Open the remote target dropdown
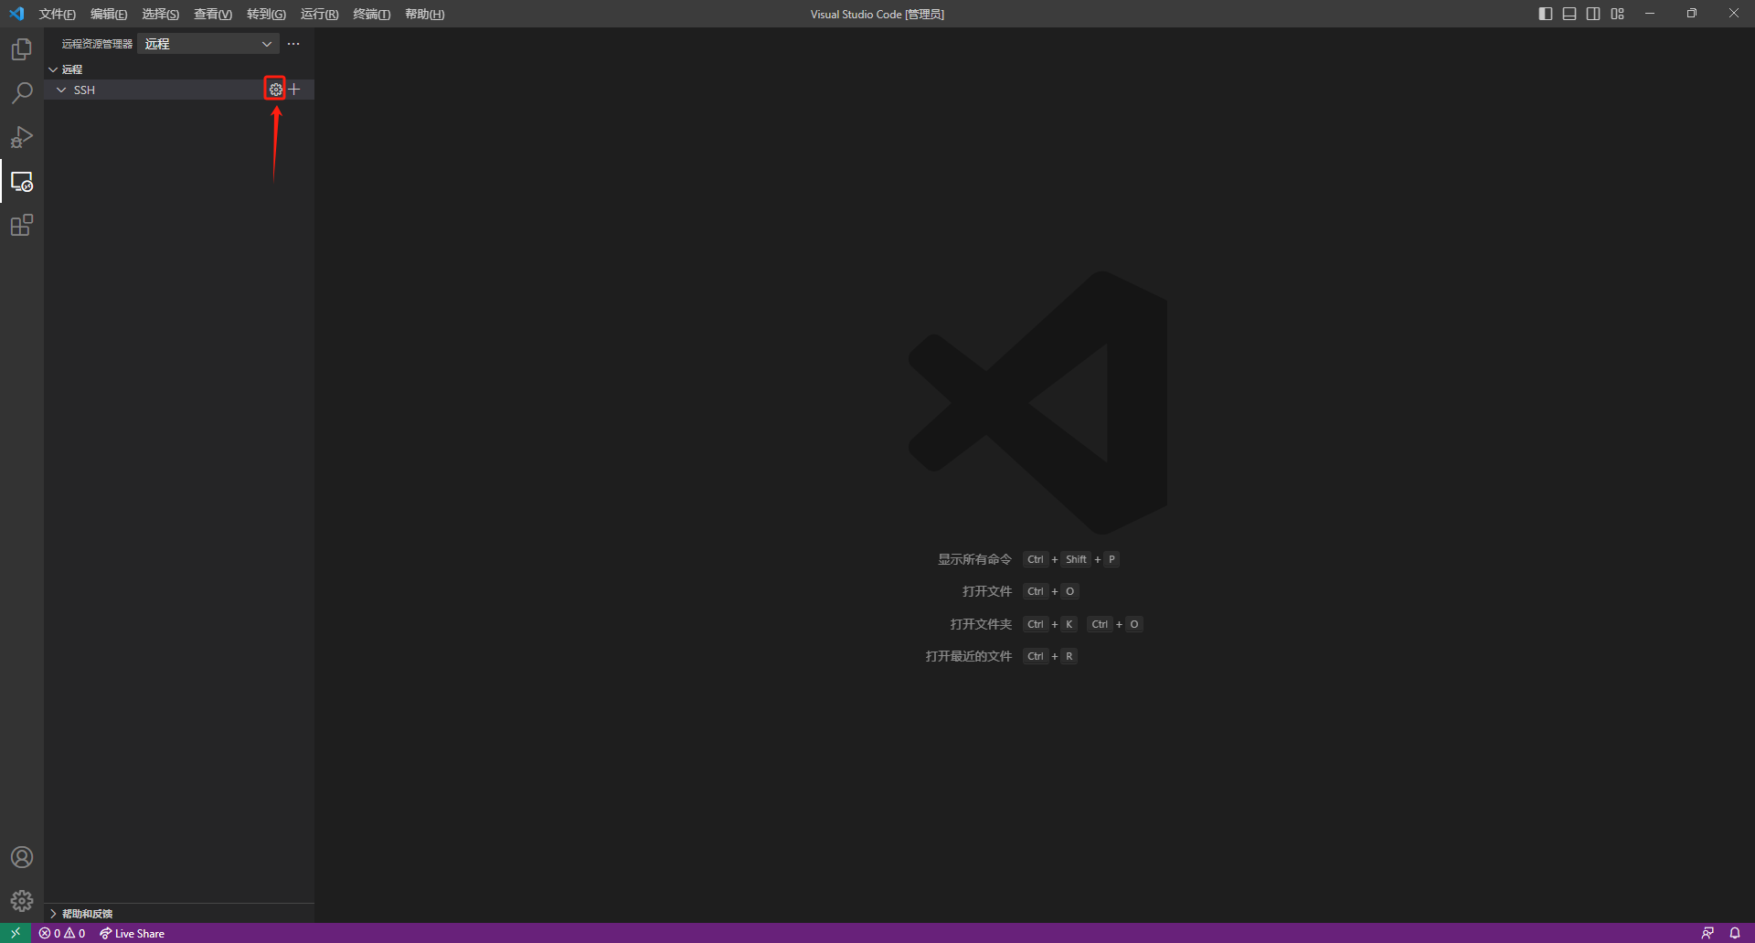Image resolution: width=1755 pixels, height=943 pixels. tap(208, 44)
